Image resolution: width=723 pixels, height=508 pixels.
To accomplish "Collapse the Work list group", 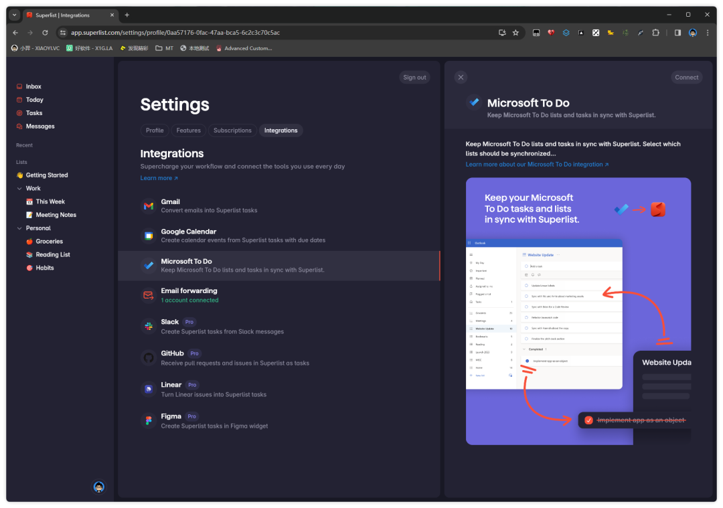I will pos(19,189).
